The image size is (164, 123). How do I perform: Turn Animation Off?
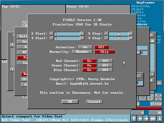pyautogui.click(x=102, y=47)
